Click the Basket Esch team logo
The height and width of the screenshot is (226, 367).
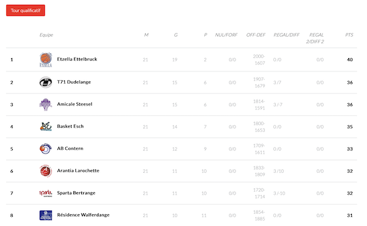point(46,126)
